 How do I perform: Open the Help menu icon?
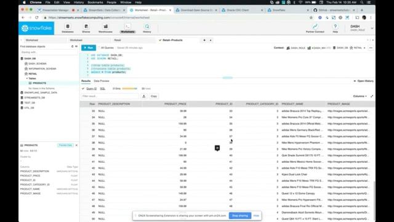(335, 27)
